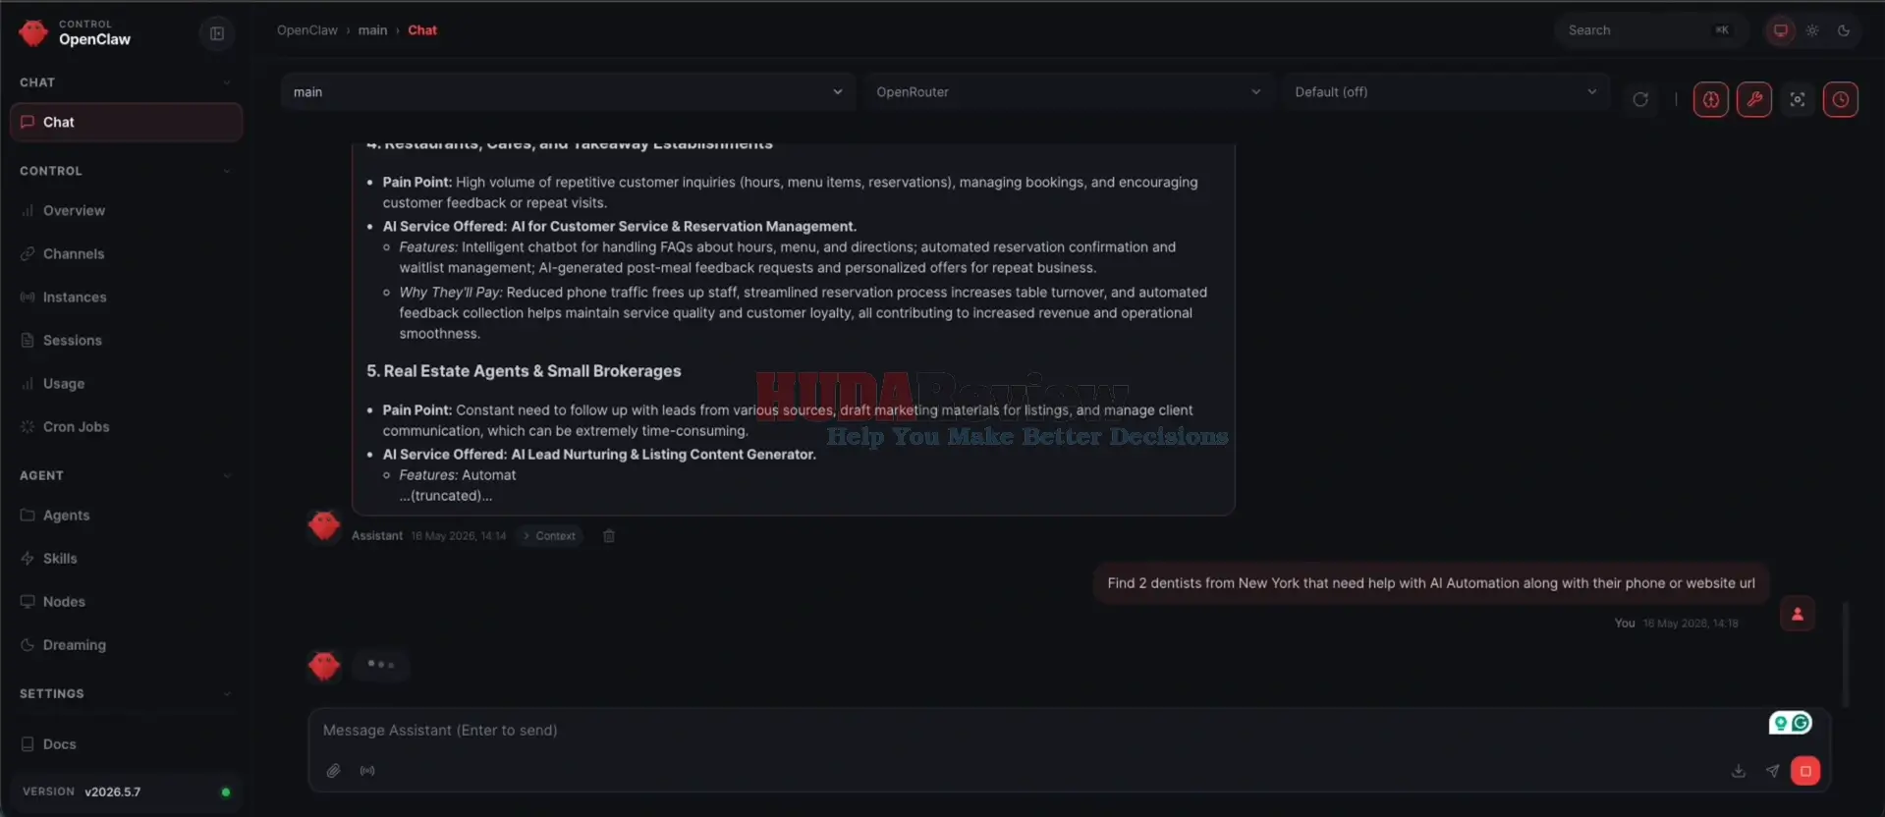
Task: Switch to dark theme moon icon
Action: (1844, 30)
